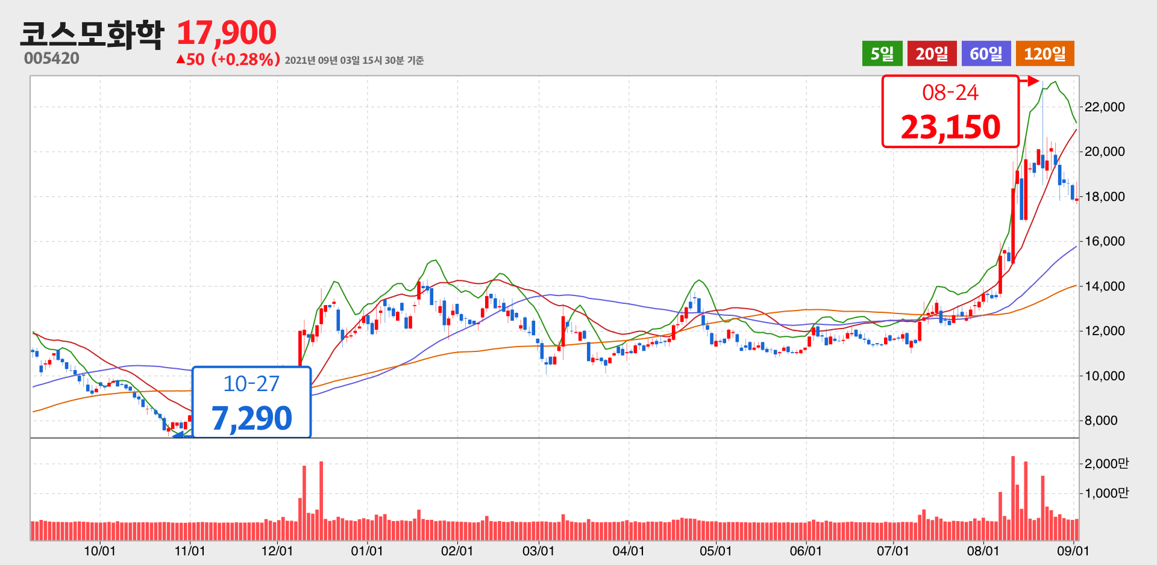Click the 2,000만 volume axis label
Image resolution: width=1157 pixels, height=565 pixels.
(1107, 463)
